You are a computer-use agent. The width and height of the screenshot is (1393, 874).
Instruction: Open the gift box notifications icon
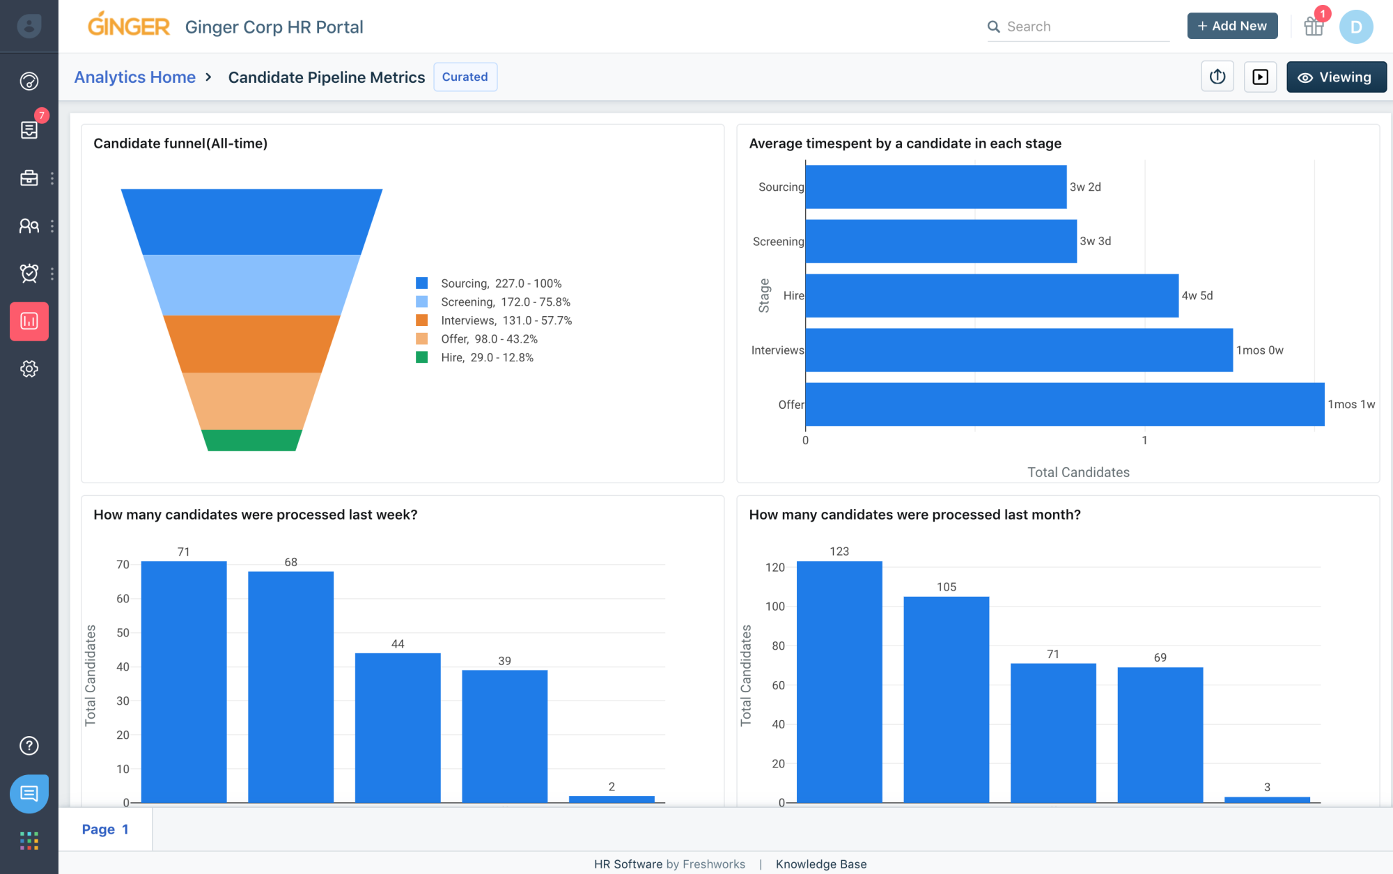click(1314, 26)
